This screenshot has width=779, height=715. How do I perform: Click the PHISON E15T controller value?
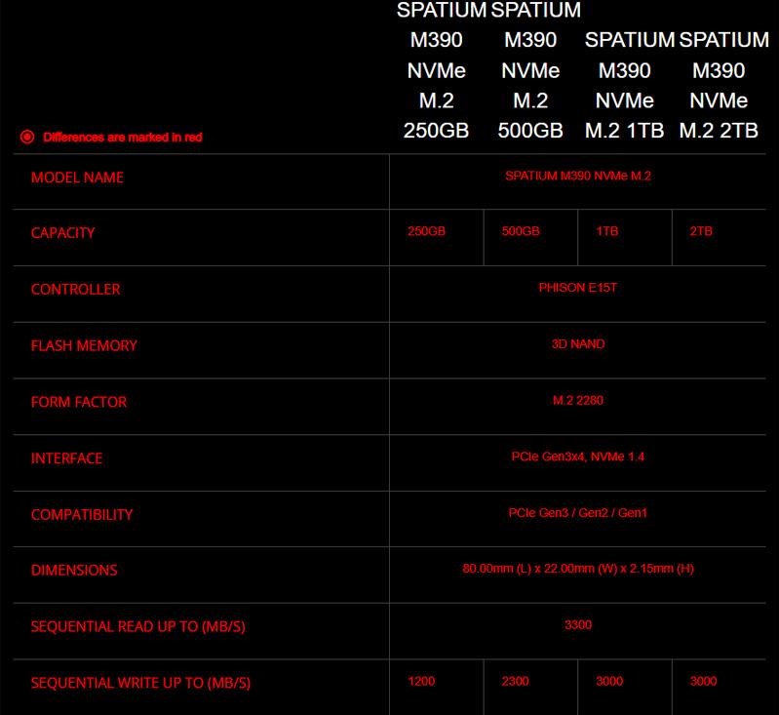coord(577,289)
